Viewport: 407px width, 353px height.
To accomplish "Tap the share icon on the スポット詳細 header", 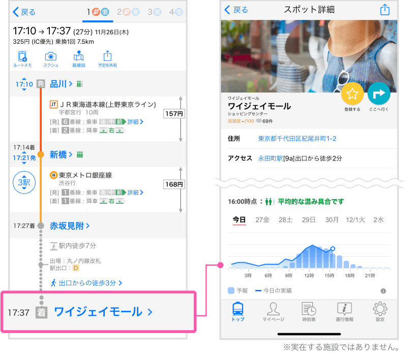I will pos(386,9).
